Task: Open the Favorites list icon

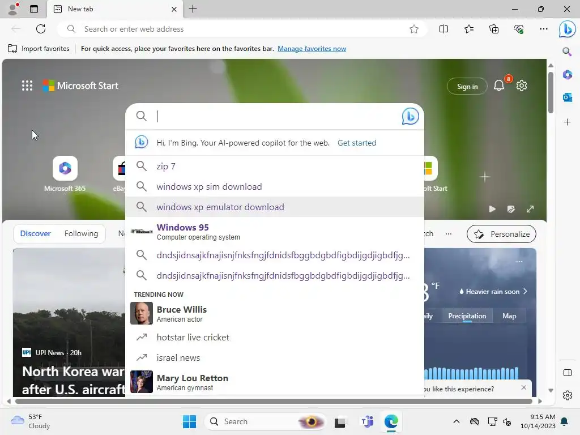Action: point(468,29)
